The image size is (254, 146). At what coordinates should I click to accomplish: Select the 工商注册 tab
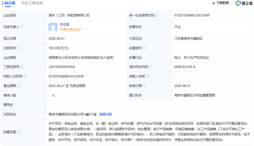[8, 3]
